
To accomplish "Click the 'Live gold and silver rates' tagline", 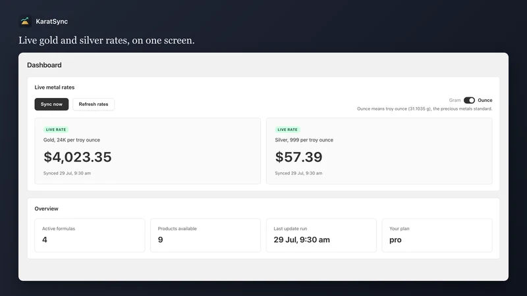I will tap(107, 40).
